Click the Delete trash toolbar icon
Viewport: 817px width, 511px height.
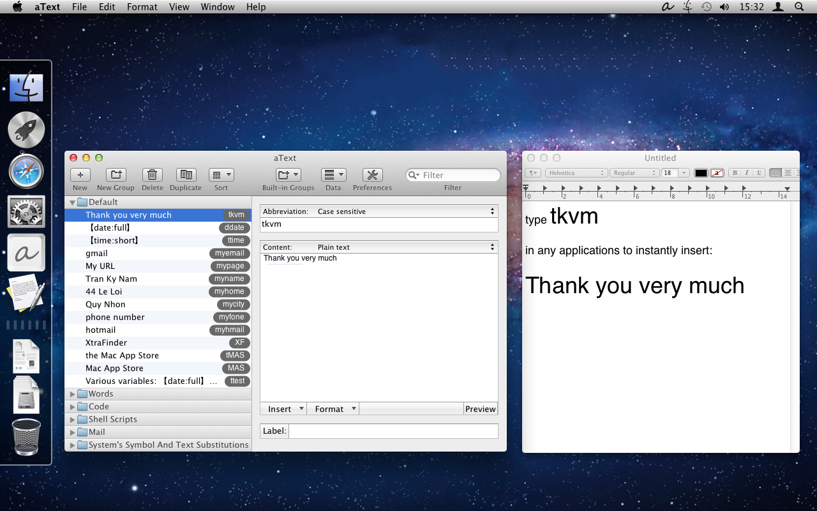pyautogui.click(x=152, y=175)
